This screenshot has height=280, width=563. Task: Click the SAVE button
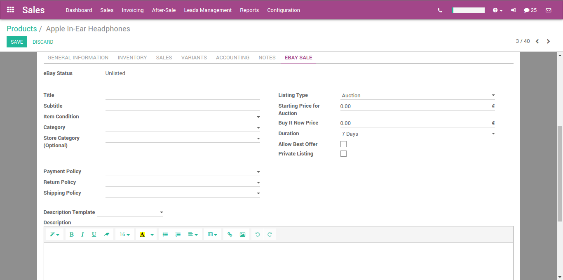pyautogui.click(x=16, y=42)
